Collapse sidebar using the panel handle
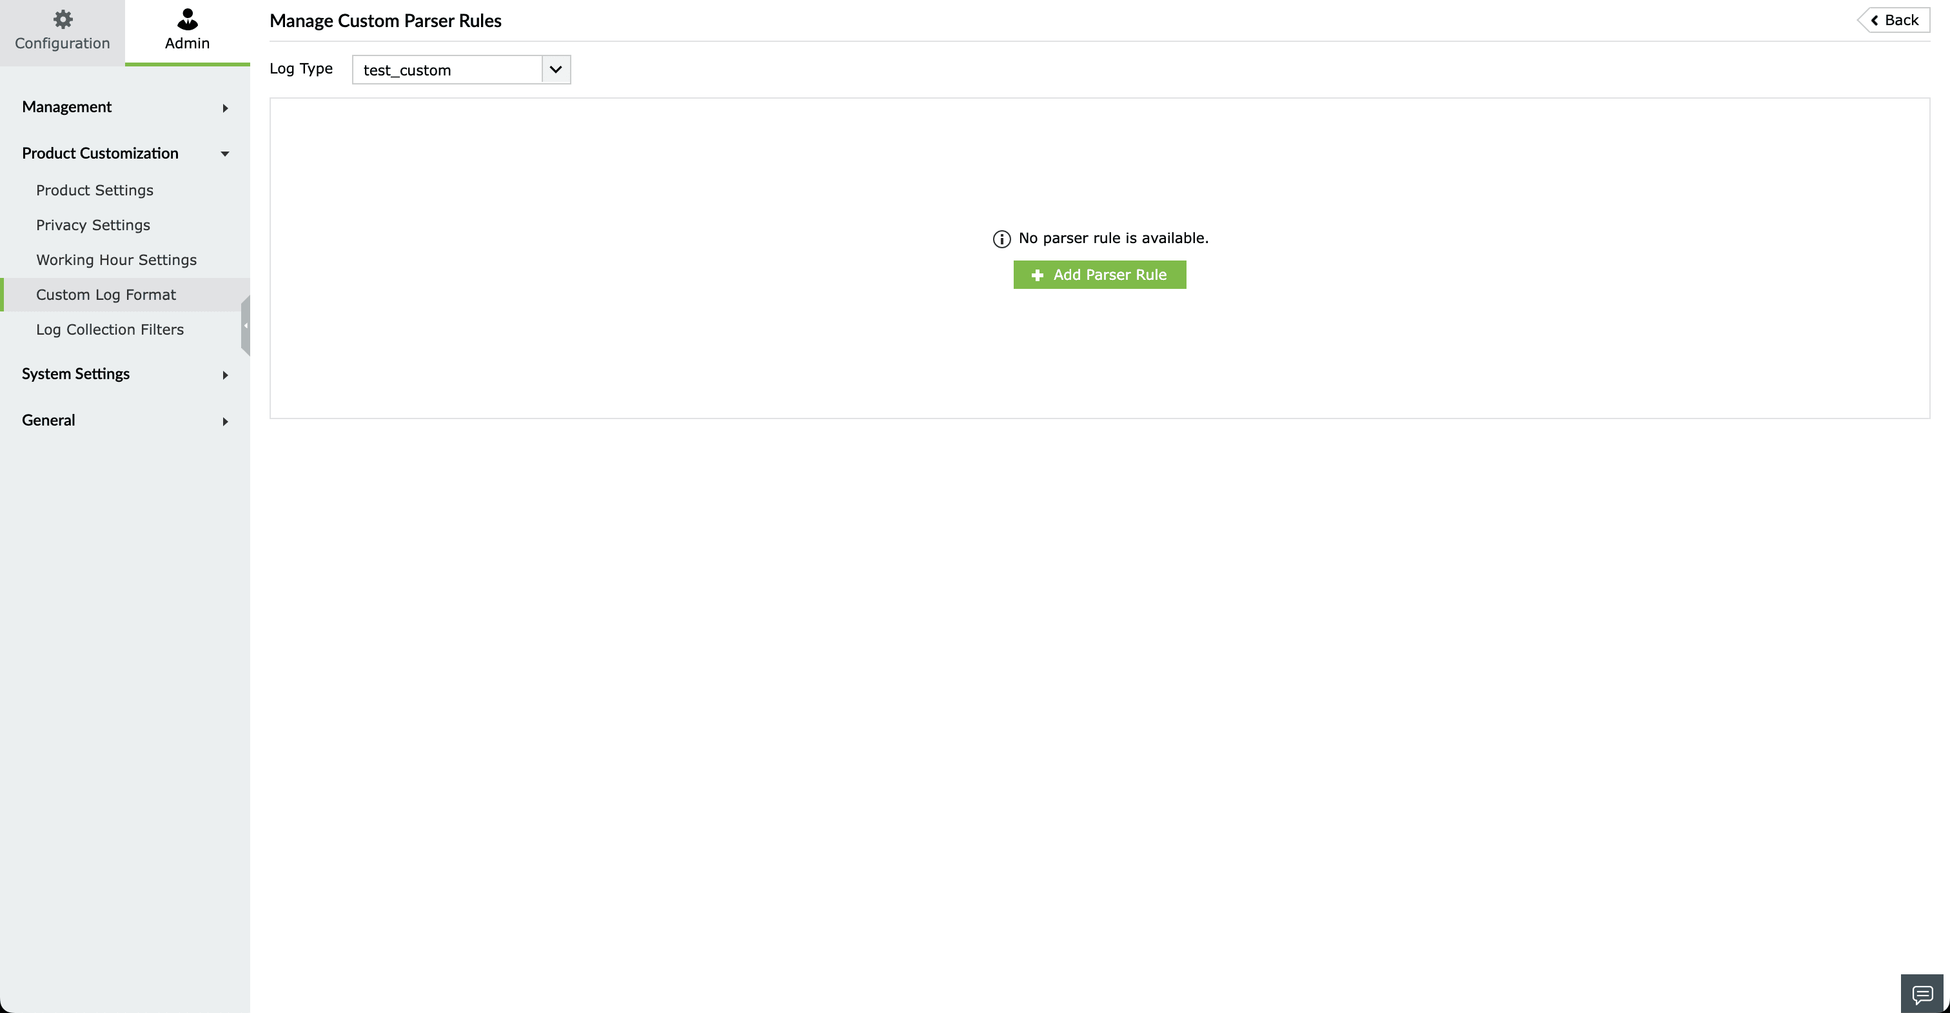1950x1013 pixels. pos(245,326)
